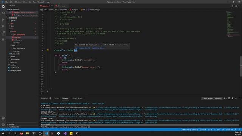The height and width of the screenshot is (136, 242).
Task: Click View Problem link in hover
Action: (x=83, y=48)
